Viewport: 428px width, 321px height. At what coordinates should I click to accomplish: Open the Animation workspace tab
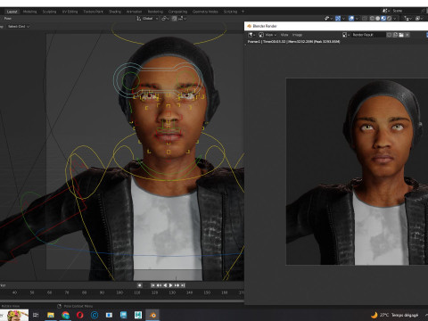pos(134,12)
